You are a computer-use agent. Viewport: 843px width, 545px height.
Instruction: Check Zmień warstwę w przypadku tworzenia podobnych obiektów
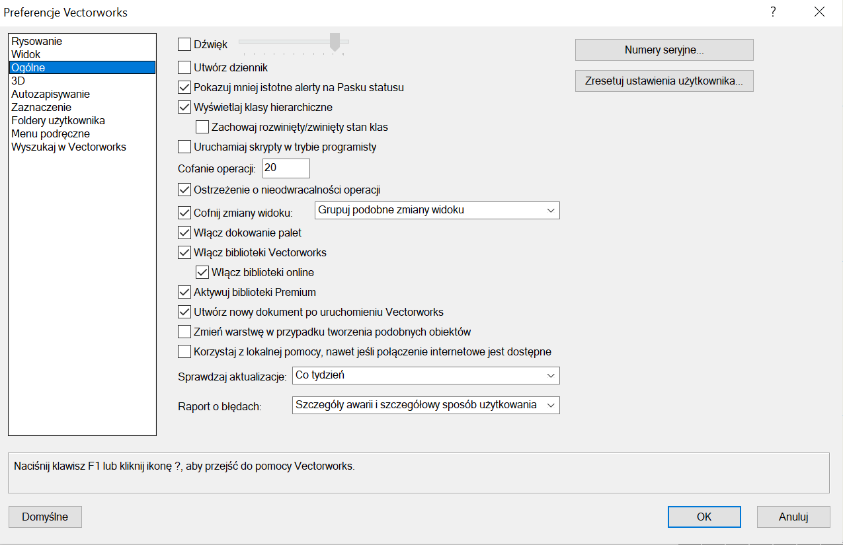pos(184,331)
